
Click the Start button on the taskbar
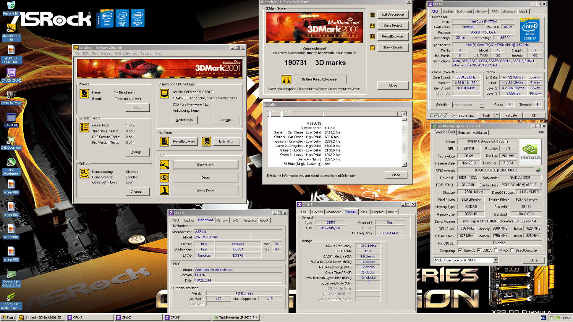(8, 317)
